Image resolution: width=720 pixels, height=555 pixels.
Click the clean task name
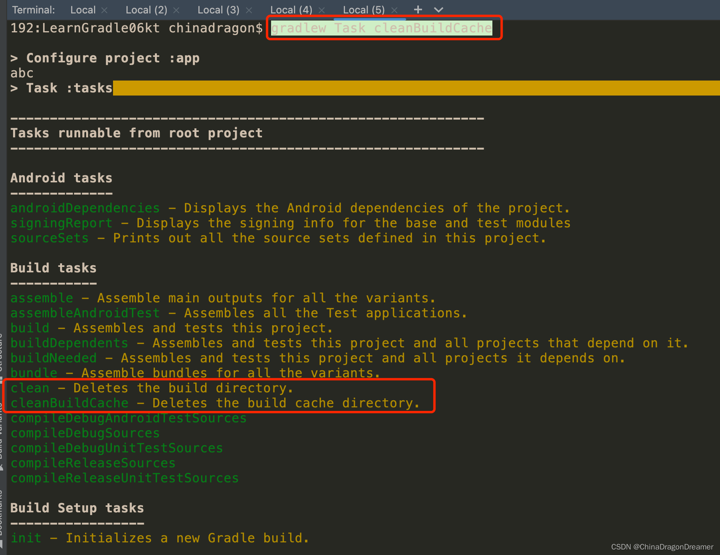click(30, 388)
